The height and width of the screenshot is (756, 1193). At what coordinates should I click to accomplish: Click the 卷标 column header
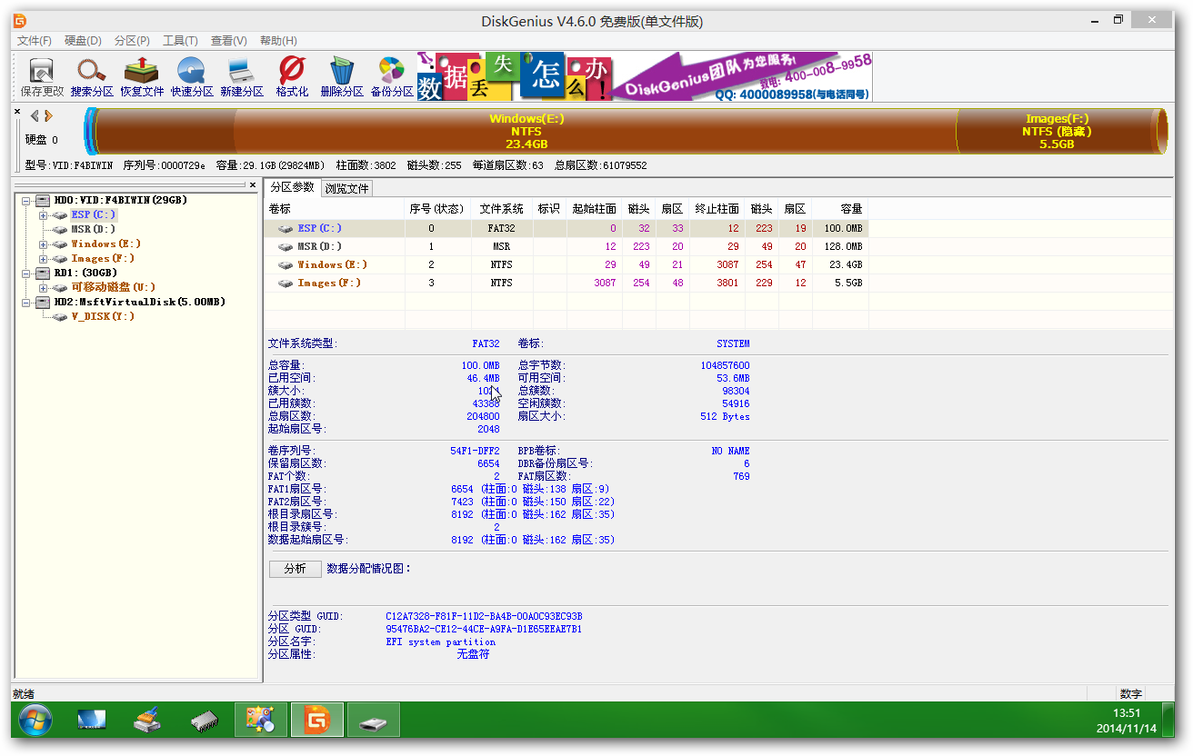pyautogui.click(x=335, y=209)
